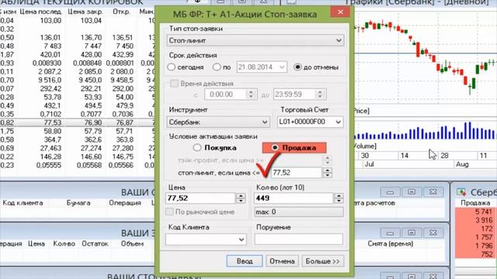
Task: Click the 'Цена закр.' column header
Action: click(x=85, y=12)
